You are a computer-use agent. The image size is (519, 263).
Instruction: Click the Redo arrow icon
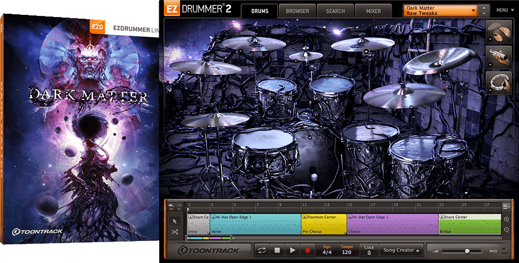pyautogui.click(x=180, y=207)
